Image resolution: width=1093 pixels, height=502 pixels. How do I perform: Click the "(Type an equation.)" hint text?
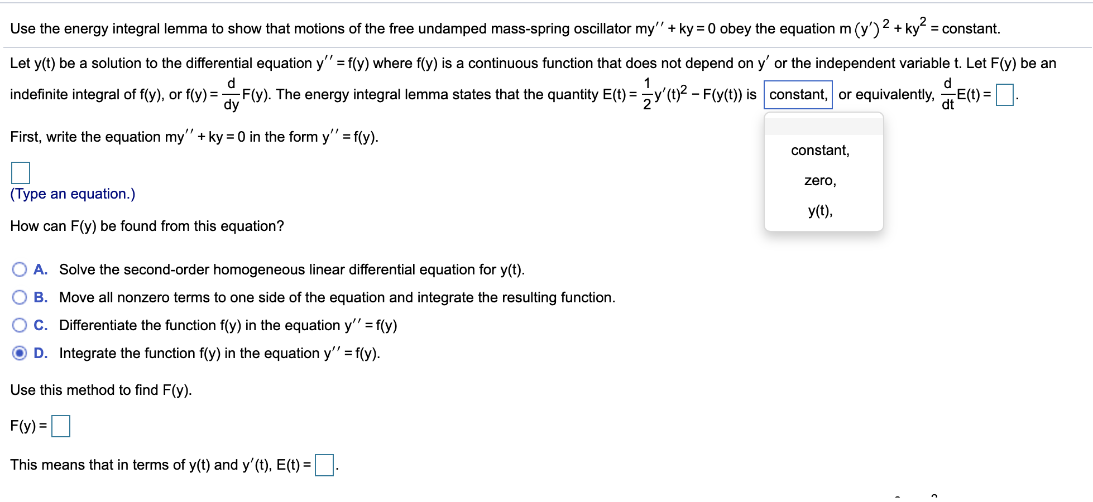coord(73,194)
